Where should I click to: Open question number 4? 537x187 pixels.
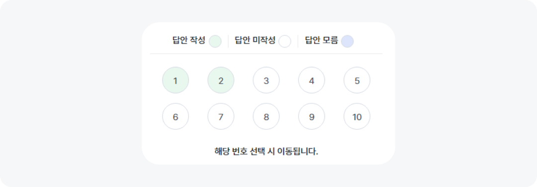coord(312,80)
